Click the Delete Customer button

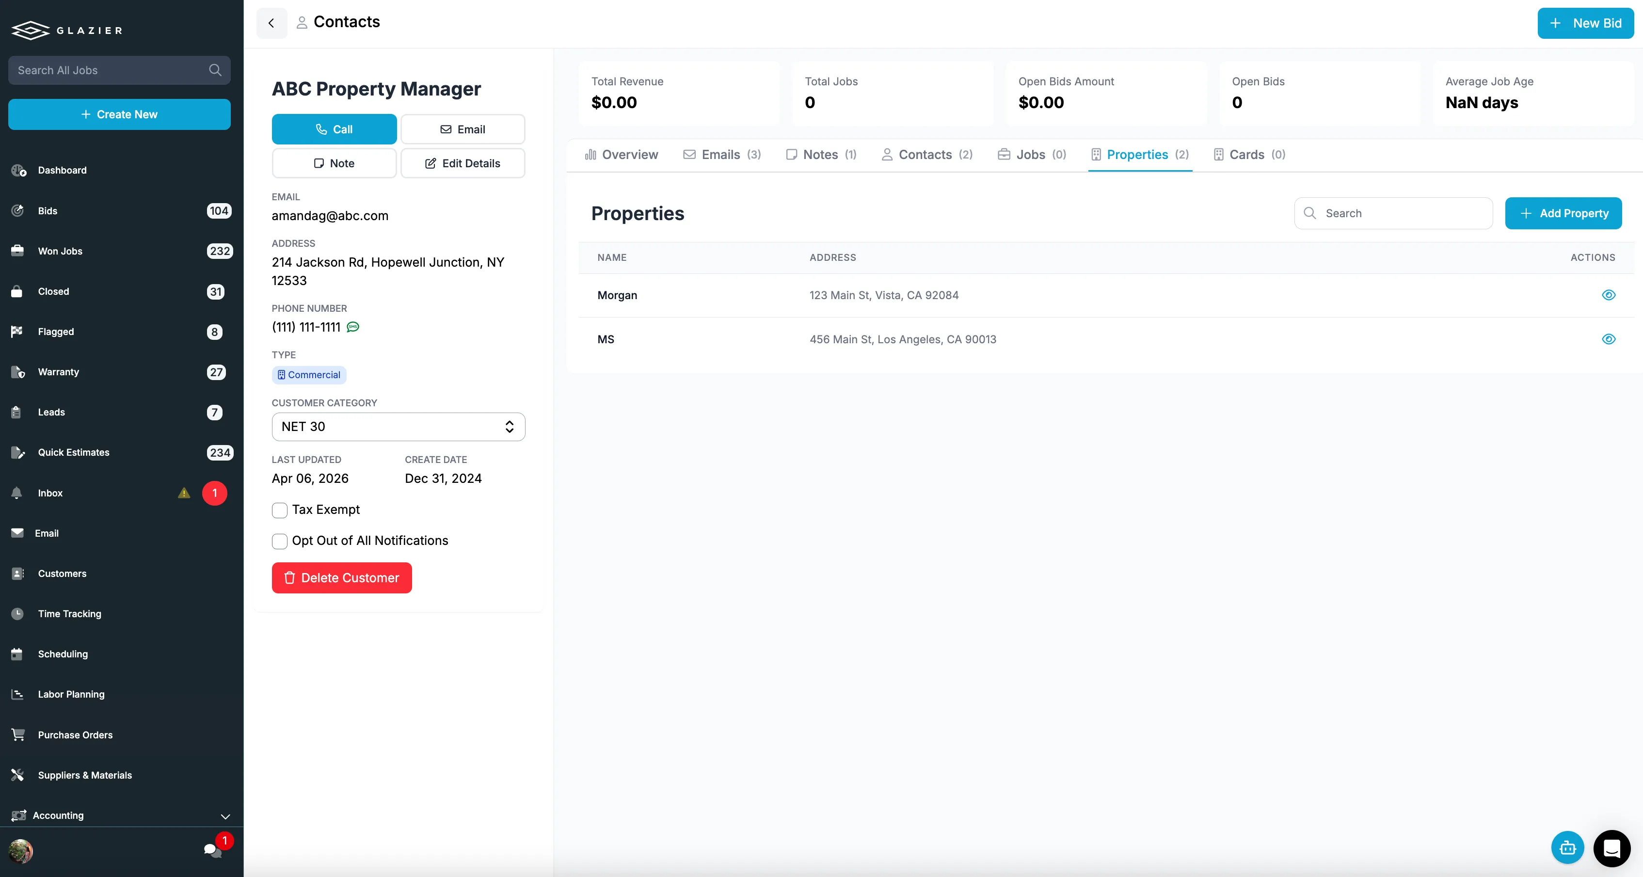[342, 578]
